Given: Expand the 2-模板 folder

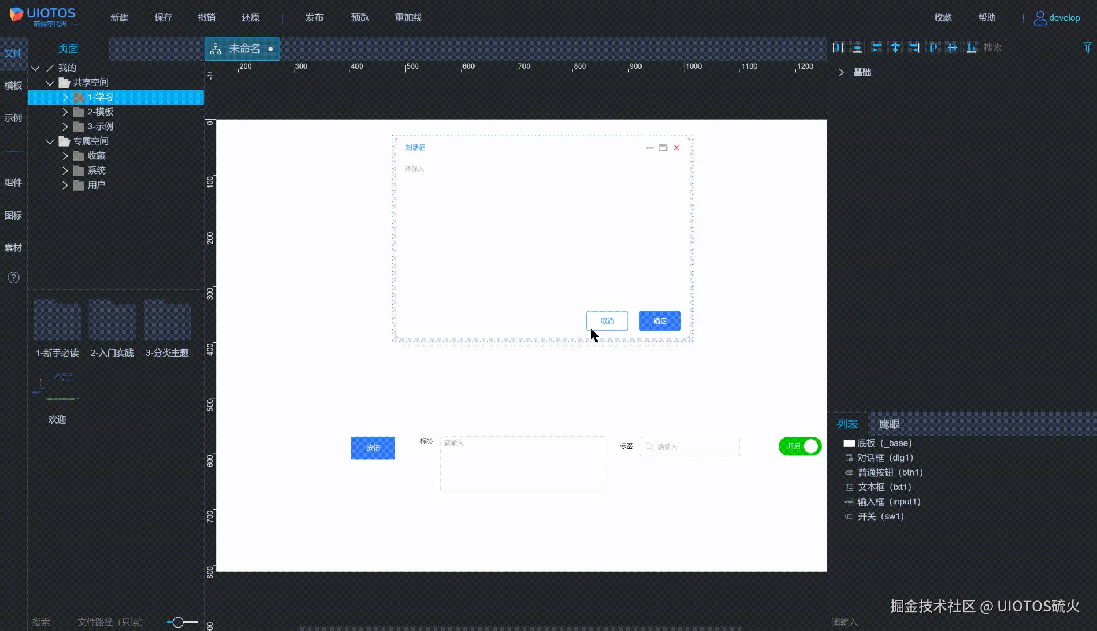Looking at the screenshot, I should coord(65,112).
